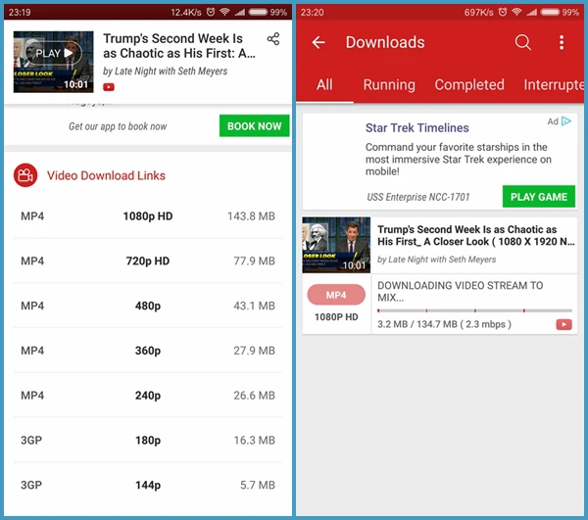
Task: Open the three-dot overflow menu
Action: pos(562,42)
